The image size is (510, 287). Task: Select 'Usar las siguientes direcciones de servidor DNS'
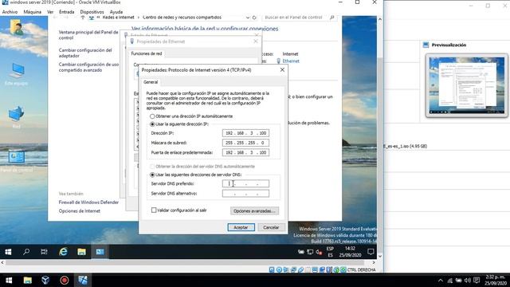(195, 175)
